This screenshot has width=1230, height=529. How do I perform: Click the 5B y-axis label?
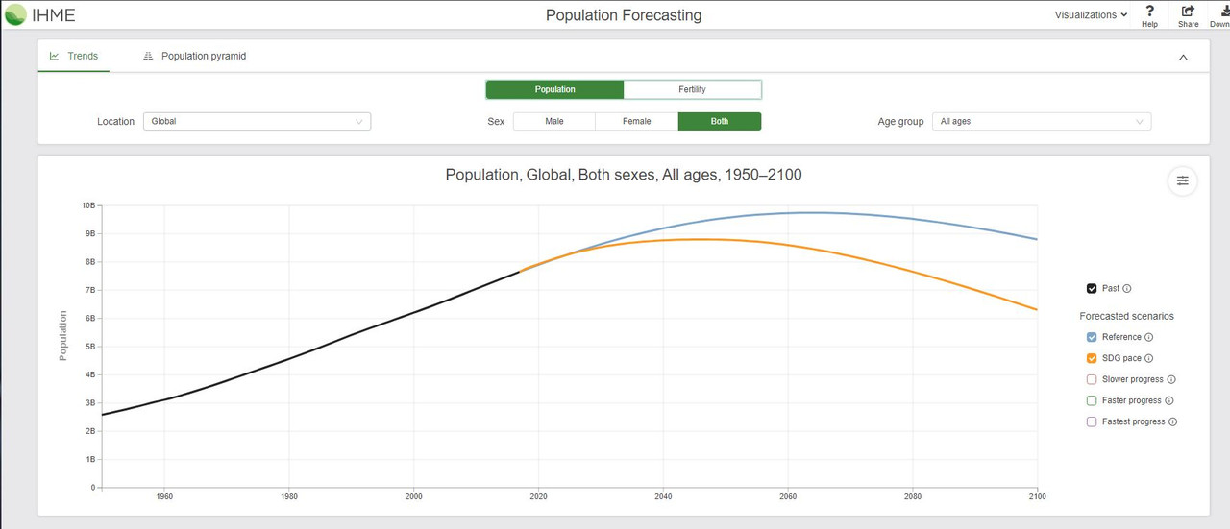coord(90,347)
